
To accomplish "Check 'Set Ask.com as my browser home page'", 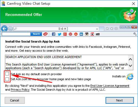I will pyautogui.click(x=7, y=79).
